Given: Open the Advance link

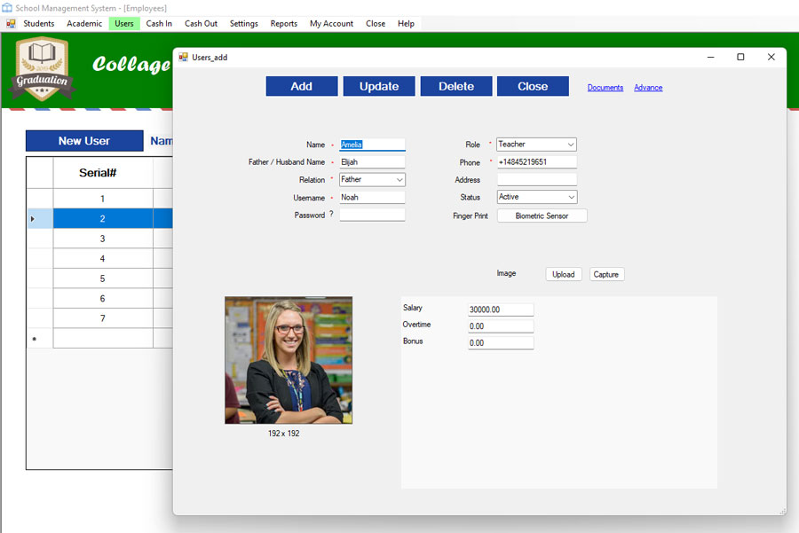Looking at the screenshot, I should (648, 88).
